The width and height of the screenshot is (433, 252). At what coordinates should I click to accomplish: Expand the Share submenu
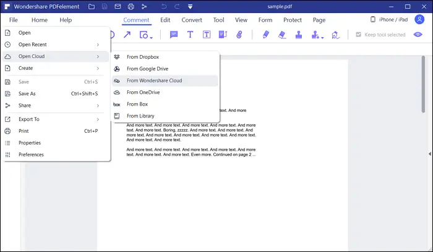[x=55, y=106]
